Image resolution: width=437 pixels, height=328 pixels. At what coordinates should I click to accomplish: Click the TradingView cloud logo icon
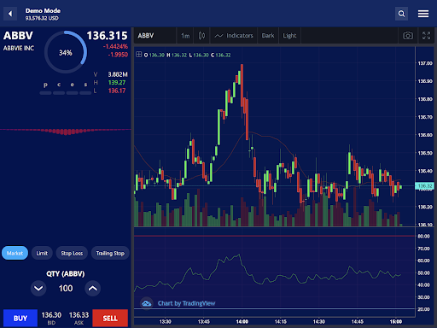click(146, 303)
